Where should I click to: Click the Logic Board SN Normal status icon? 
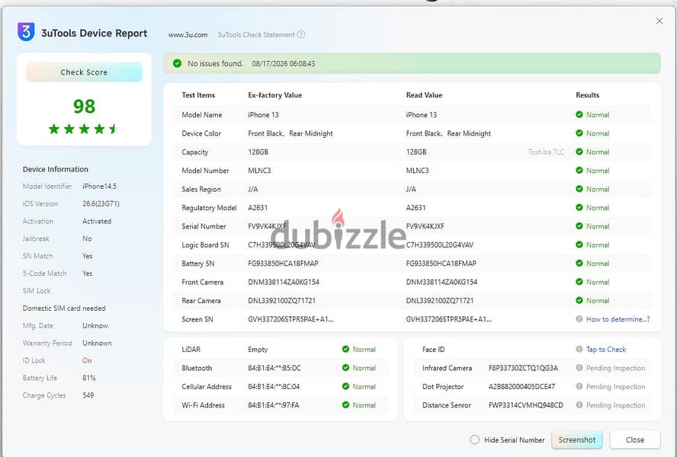[x=579, y=244]
